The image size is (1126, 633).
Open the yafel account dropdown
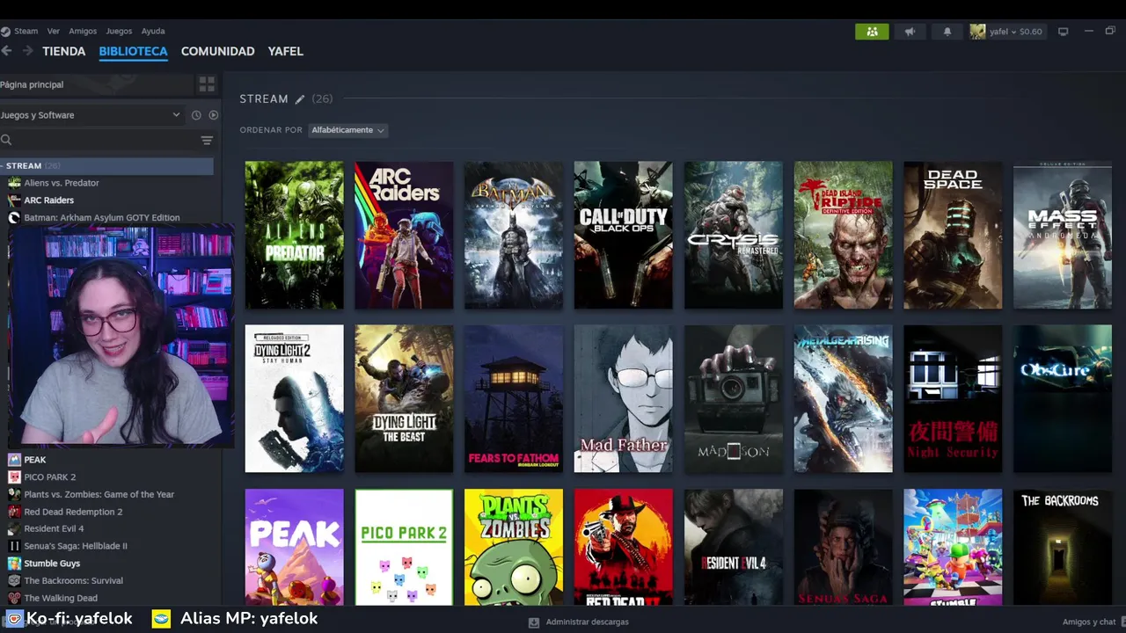pyautogui.click(x=1006, y=32)
